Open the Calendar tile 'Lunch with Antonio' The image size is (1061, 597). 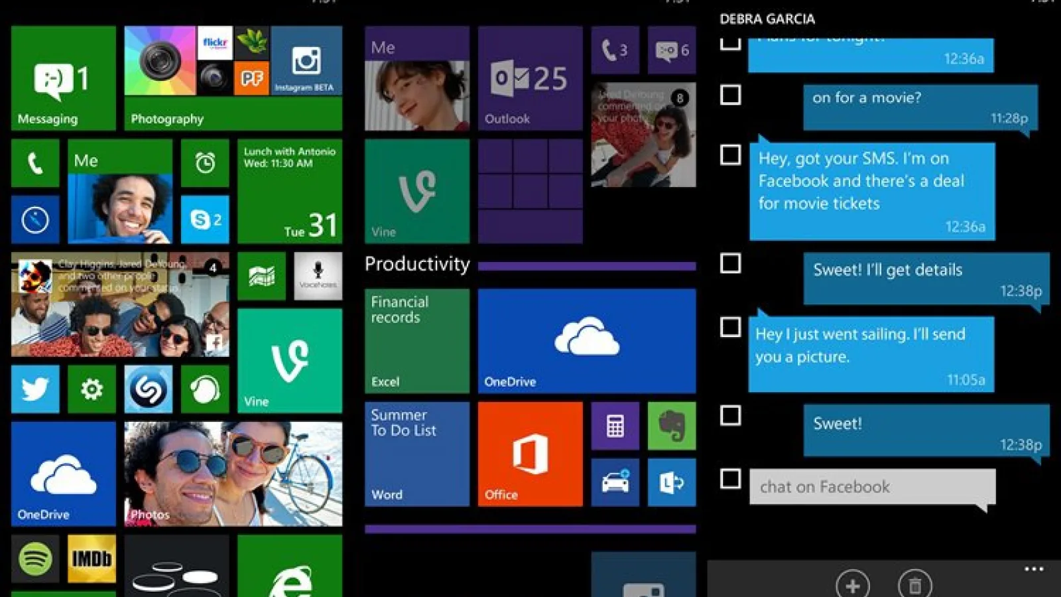tap(290, 191)
